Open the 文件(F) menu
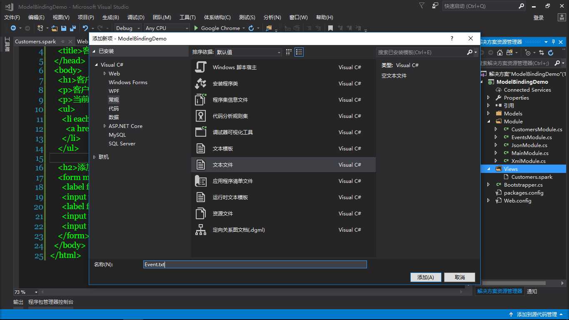Viewport: 569px width, 320px height. 12,17
